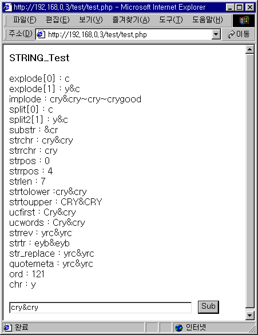
Task: Click the scrollbar up arrow
Action: 249,50
